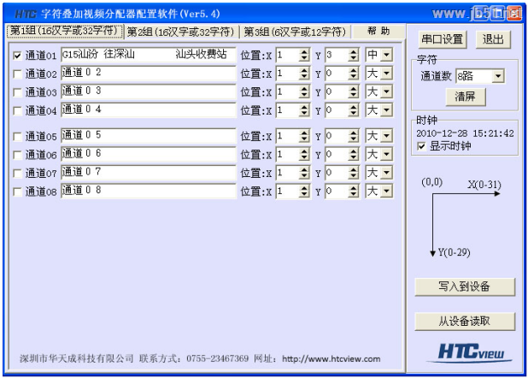
Task: Decrease 通道08 Y position with down arrow
Action: point(353,195)
